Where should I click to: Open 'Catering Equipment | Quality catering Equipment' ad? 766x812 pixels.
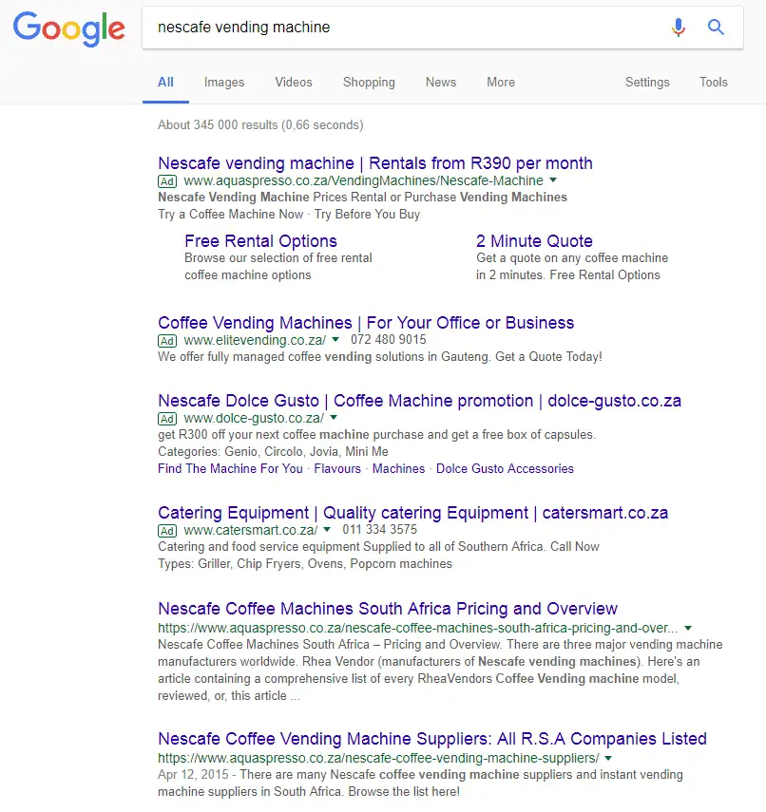[413, 513]
